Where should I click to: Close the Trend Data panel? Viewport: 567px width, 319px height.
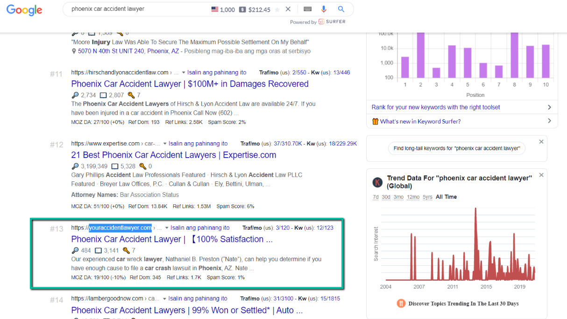click(x=541, y=175)
